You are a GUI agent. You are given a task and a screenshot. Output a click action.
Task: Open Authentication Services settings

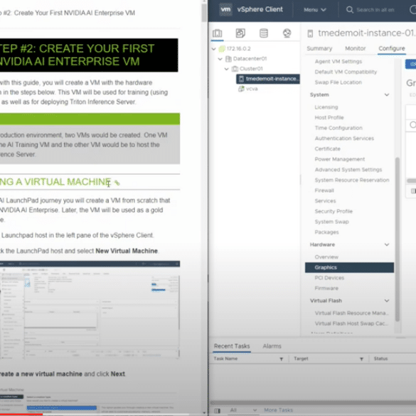coord(344,138)
